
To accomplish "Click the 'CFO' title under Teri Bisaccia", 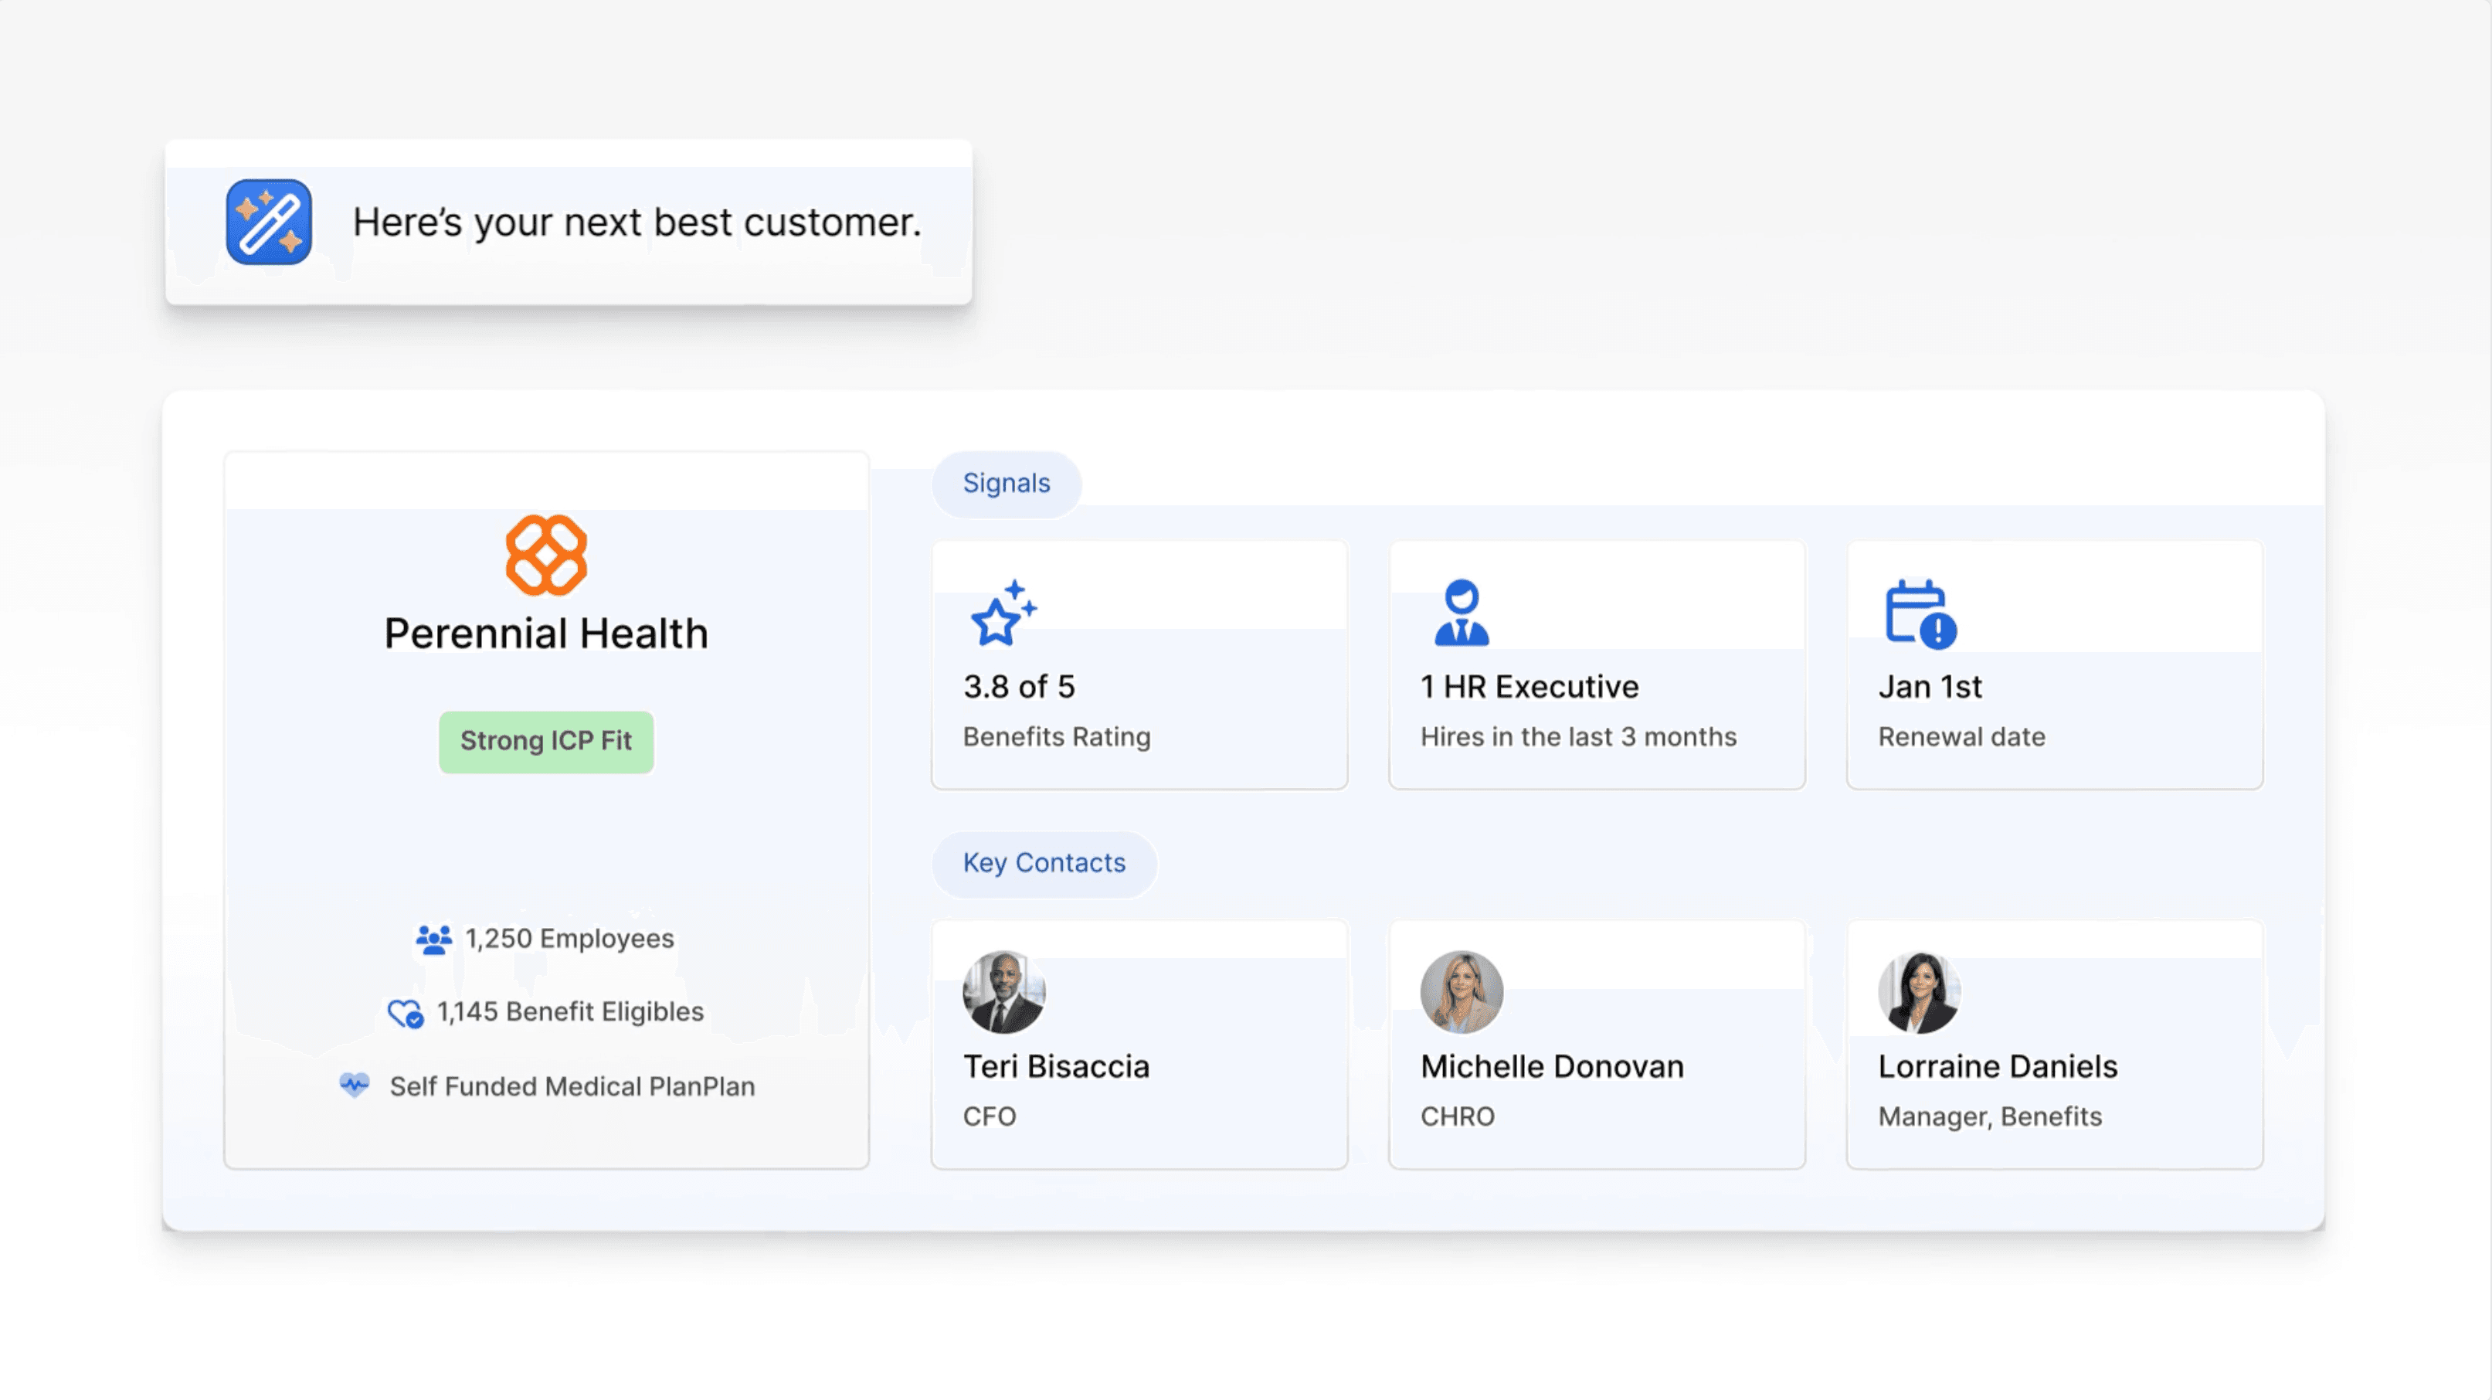I will click(x=989, y=1116).
